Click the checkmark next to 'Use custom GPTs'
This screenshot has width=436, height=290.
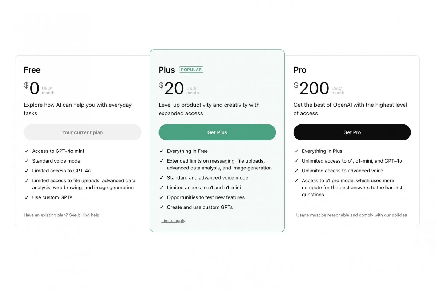pyautogui.click(x=26, y=197)
